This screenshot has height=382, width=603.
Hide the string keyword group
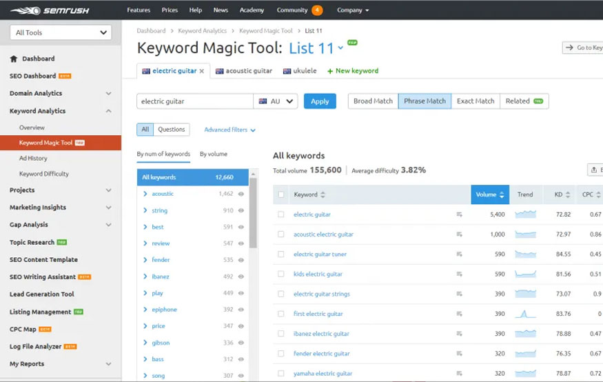(241, 210)
